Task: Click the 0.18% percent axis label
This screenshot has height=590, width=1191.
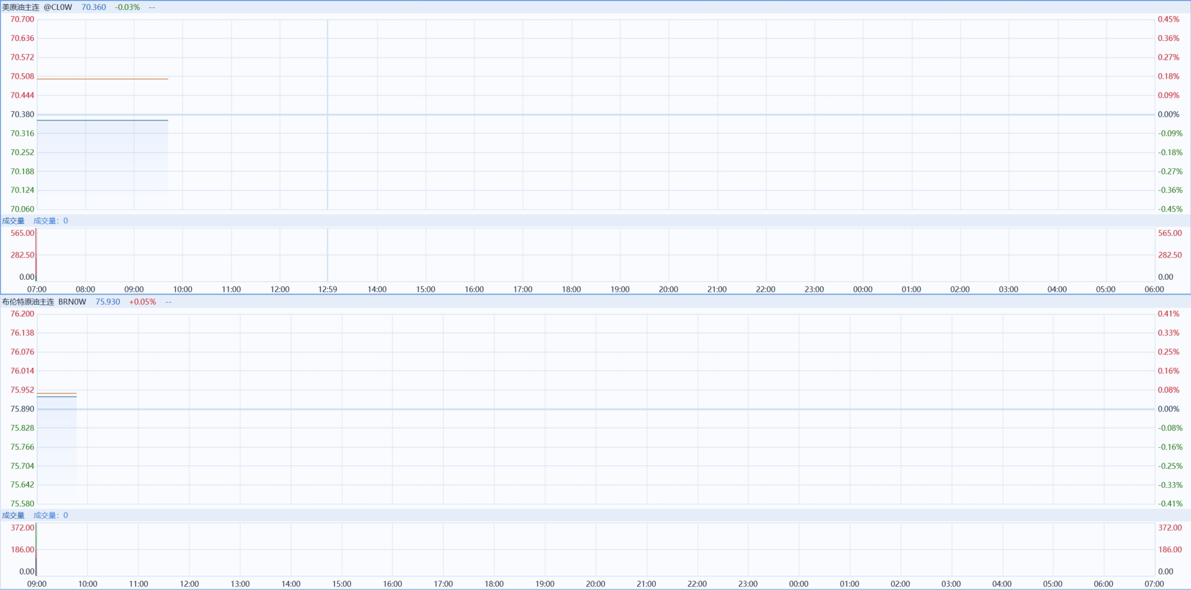Action: point(1168,76)
